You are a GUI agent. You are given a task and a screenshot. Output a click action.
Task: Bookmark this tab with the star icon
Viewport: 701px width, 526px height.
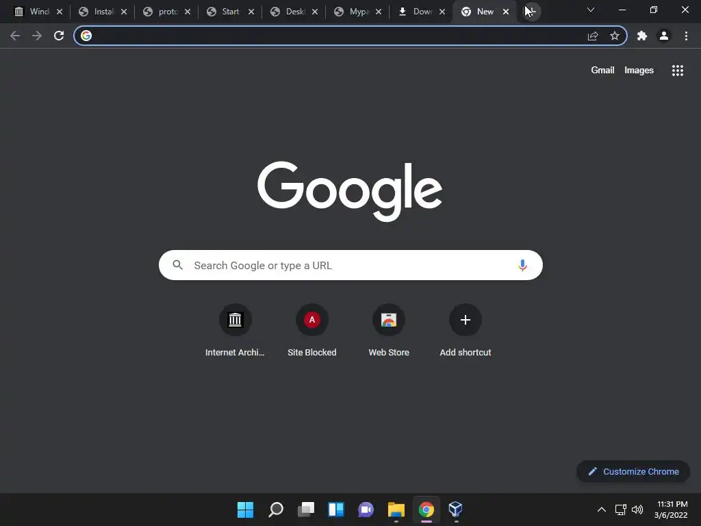[615, 36]
